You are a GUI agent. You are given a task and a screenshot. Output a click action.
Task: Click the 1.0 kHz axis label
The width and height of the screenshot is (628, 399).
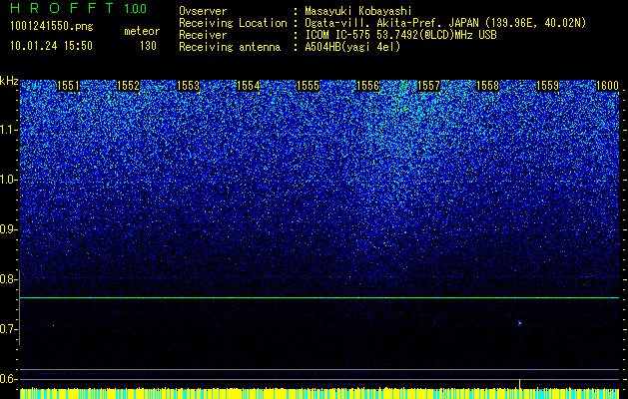point(8,180)
